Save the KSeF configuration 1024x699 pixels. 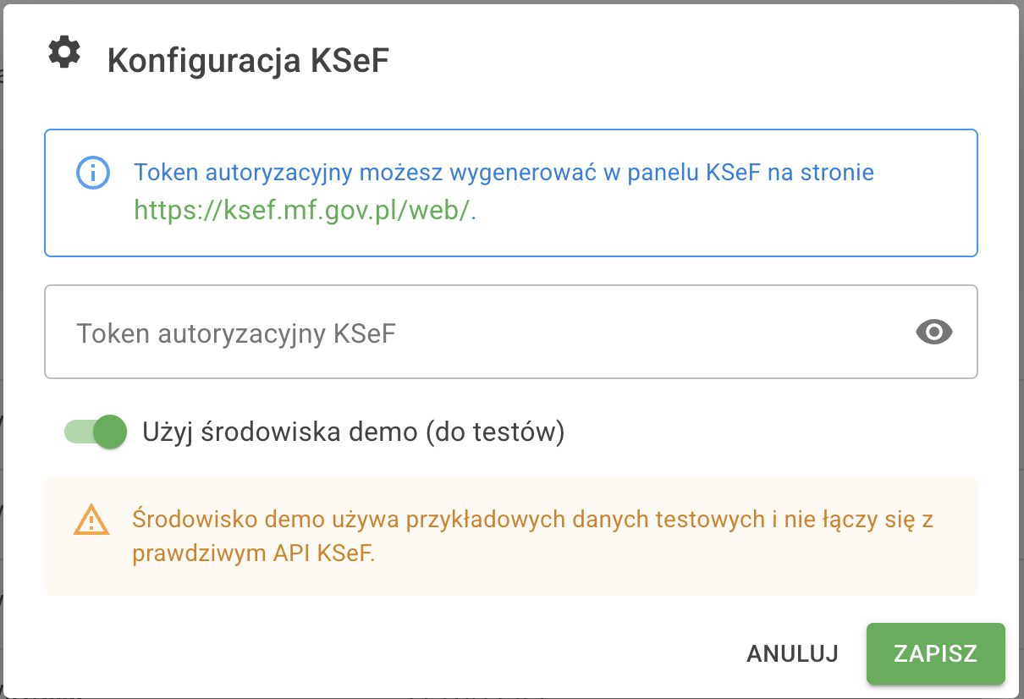(x=935, y=653)
